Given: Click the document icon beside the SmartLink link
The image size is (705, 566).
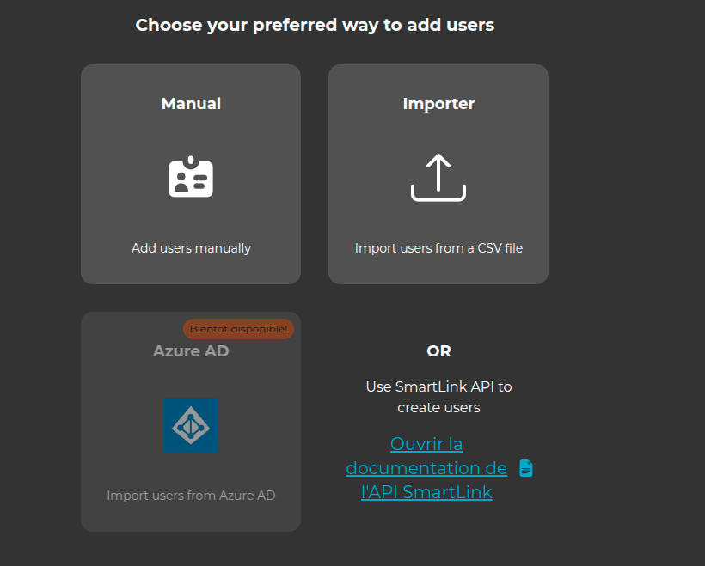Looking at the screenshot, I should coord(524,468).
